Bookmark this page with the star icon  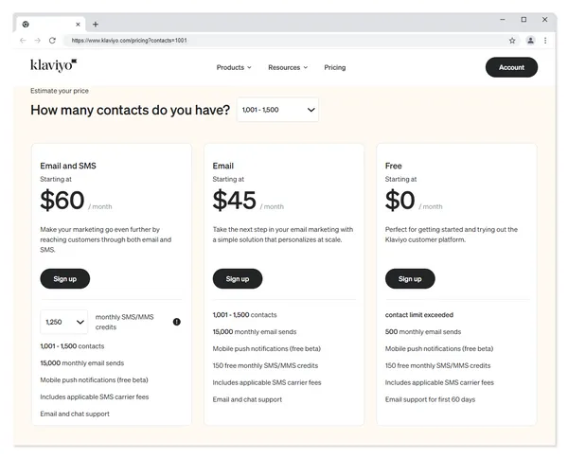(512, 41)
